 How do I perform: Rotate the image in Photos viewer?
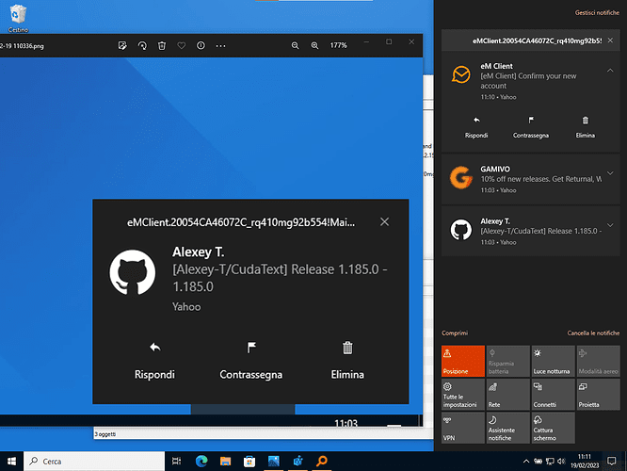point(142,45)
